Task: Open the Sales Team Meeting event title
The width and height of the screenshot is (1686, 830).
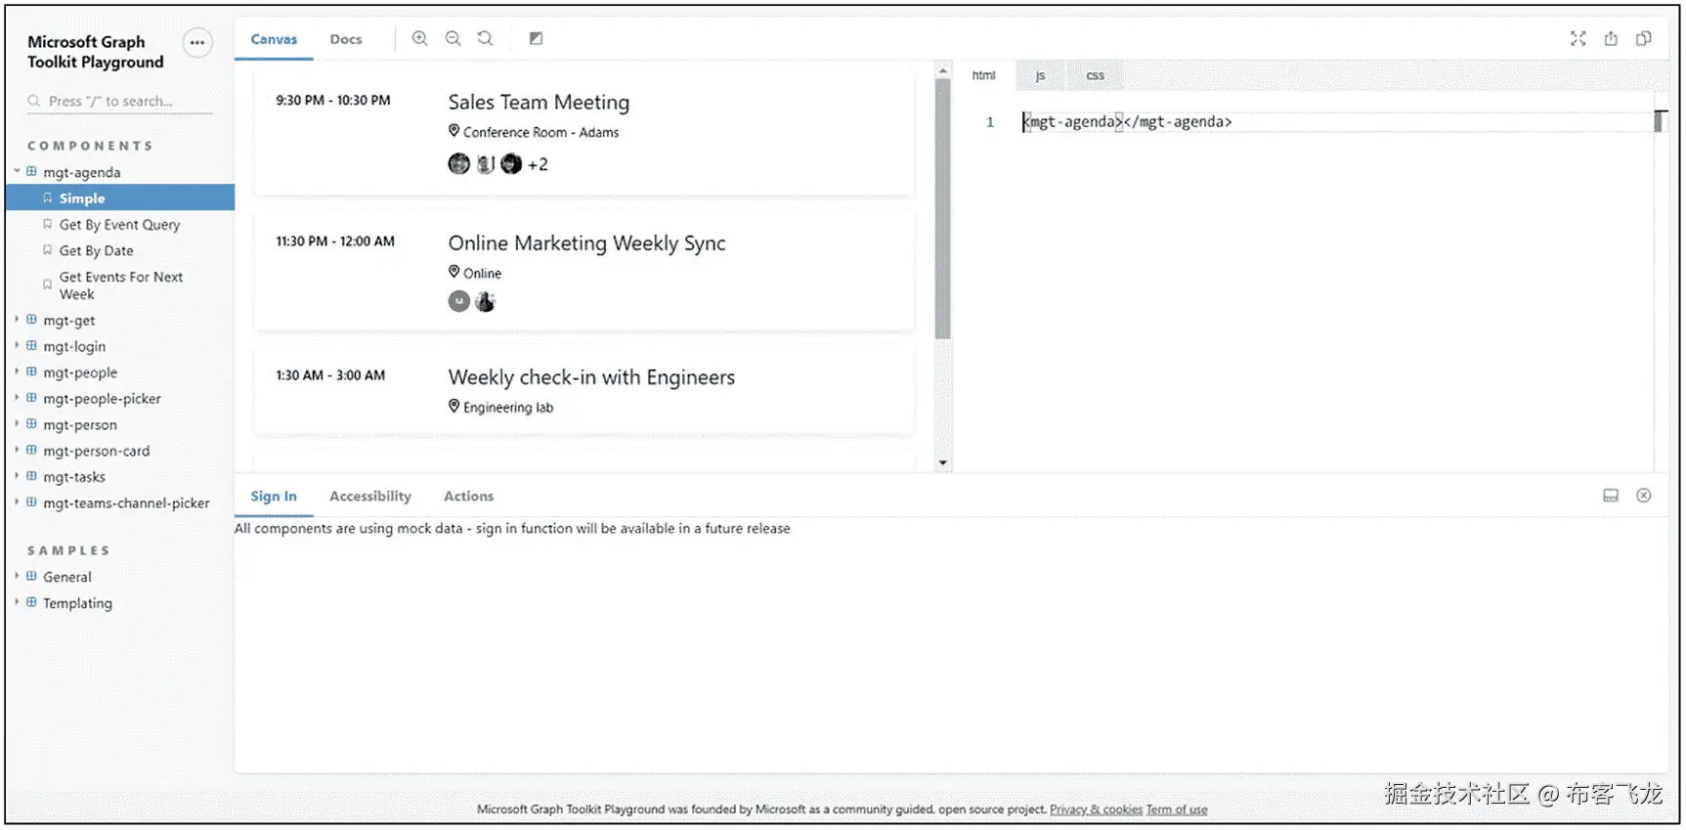Action: coord(539,102)
